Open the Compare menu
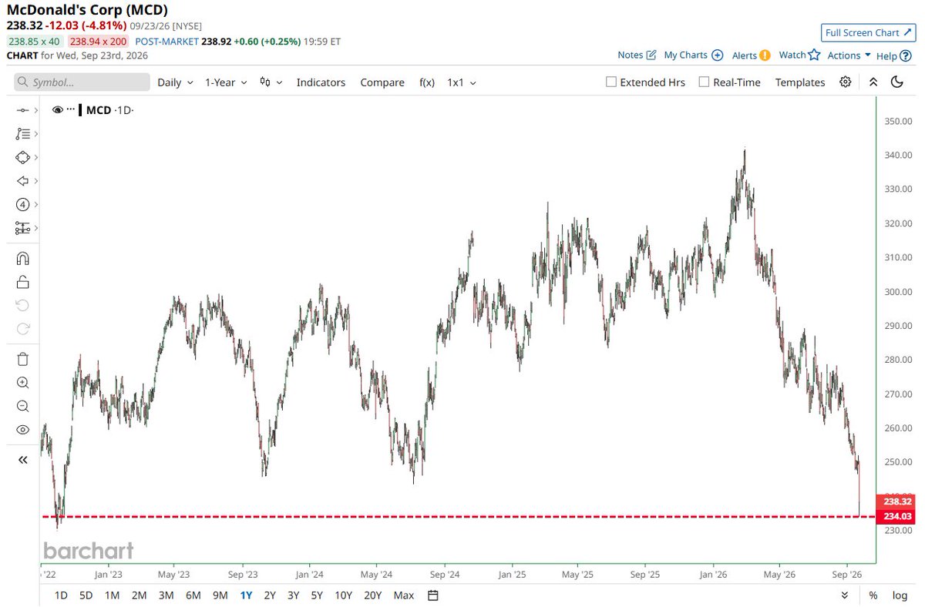Viewport: 925px width, 607px height. click(382, 82)
